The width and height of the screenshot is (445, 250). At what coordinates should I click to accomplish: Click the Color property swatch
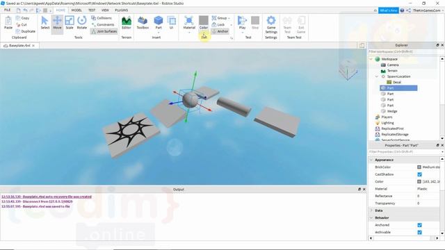(x=419, y=181)
